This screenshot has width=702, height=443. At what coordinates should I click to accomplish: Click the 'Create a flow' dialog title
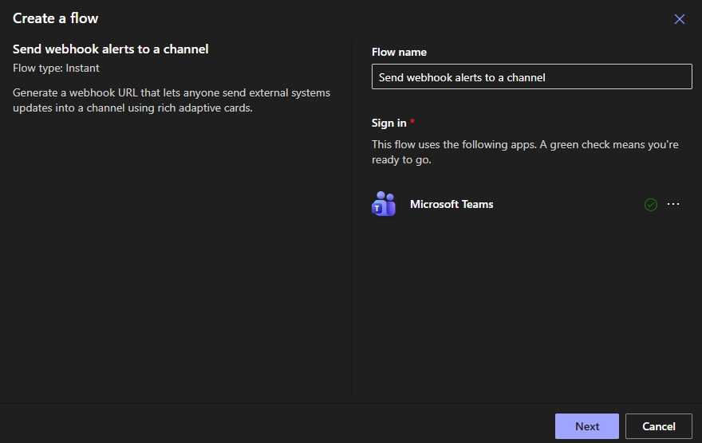(x=56, y=18)
